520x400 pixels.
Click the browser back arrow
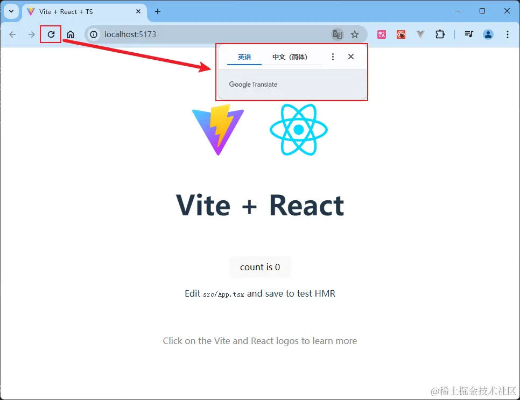pyautogui.click(x=12, y=34)
